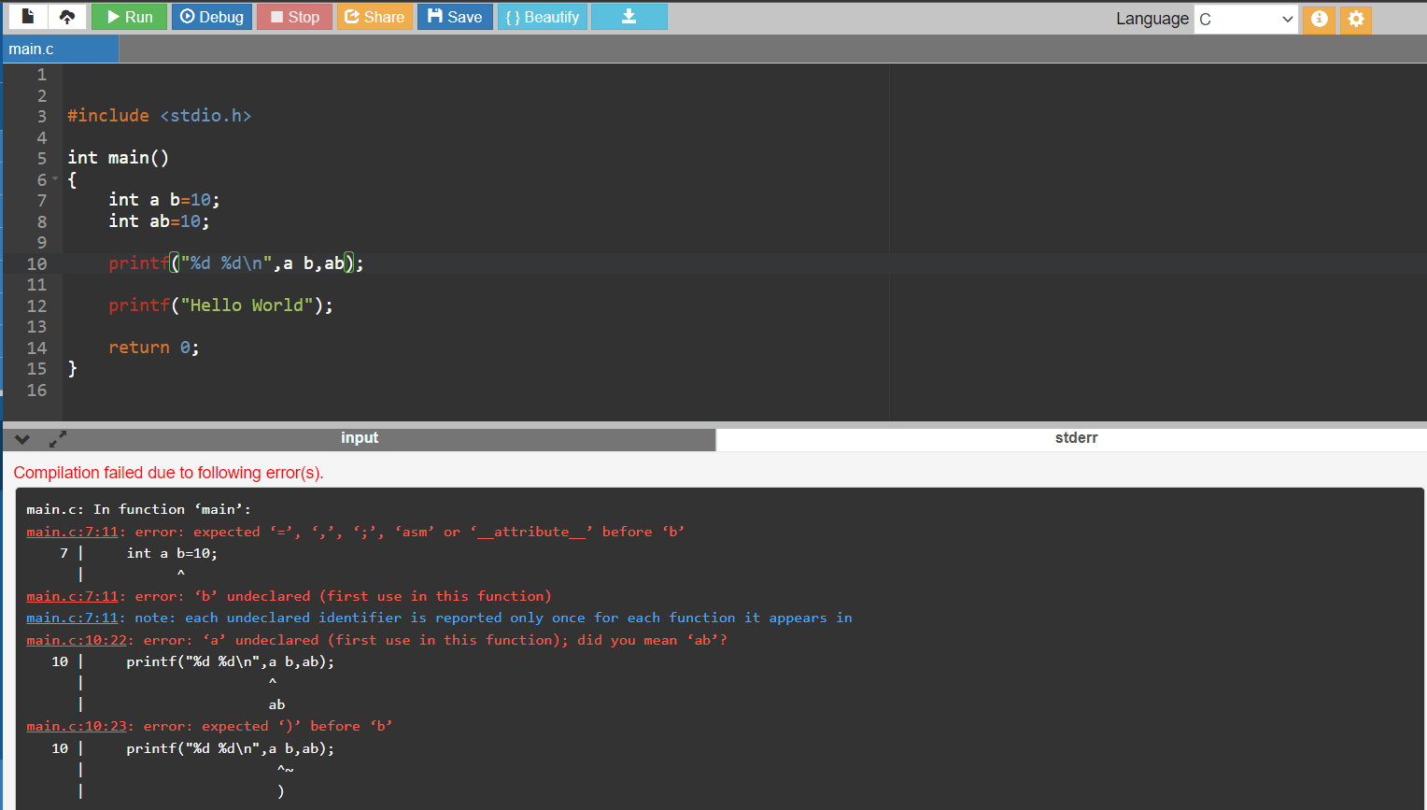The width and height of the screenshot is (1427, 810).
Task: Place cursor on 'int a b=10;' line
Action: pyautogui.click(x=164, y=200)
